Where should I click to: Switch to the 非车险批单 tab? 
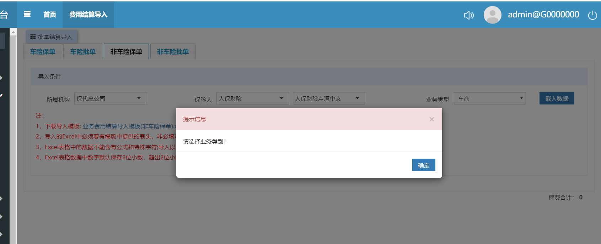click(173, 52)
